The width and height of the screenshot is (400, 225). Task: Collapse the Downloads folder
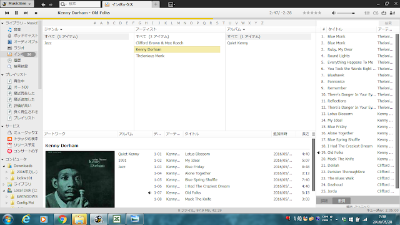4,166
